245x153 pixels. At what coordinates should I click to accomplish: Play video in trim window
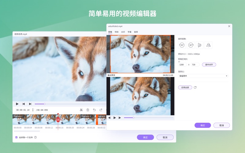tap(17, 104)
